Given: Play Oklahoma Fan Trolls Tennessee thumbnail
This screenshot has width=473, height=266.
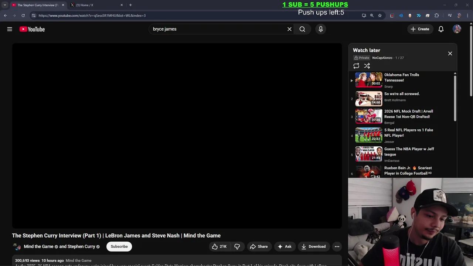Looking at the screenshot, I should point(369,80).
